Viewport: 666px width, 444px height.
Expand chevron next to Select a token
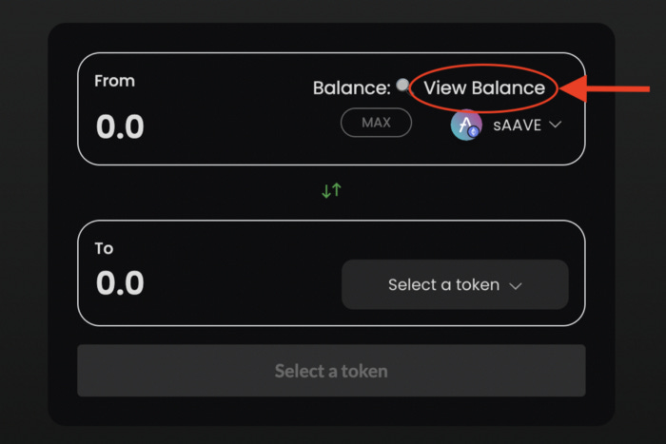516,286
